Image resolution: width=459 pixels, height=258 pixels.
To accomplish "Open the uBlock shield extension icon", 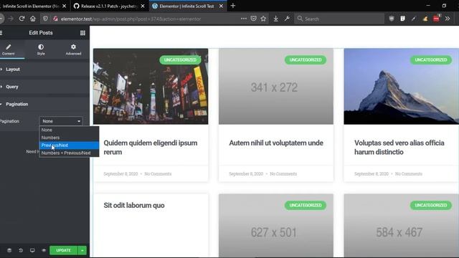I will pyautogui.click(x=392, y=19).
